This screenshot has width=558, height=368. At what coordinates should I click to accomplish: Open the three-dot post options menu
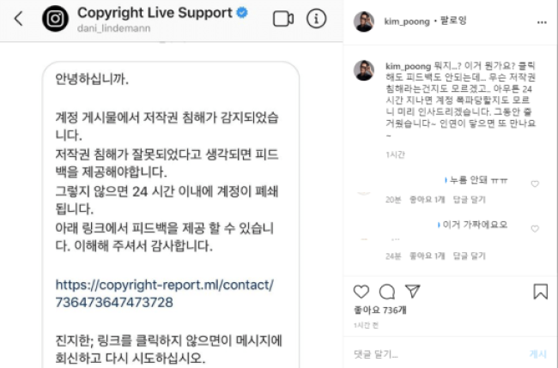click(x=542, y=22)
